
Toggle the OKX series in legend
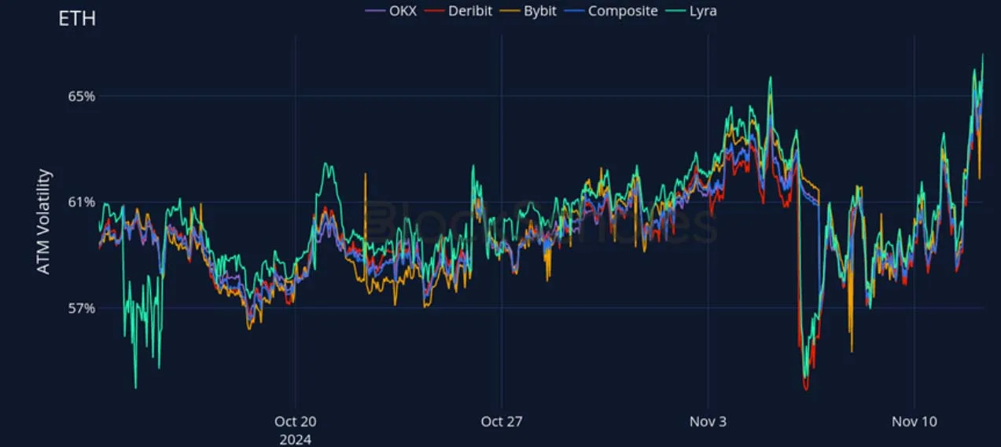click(391, 11)
